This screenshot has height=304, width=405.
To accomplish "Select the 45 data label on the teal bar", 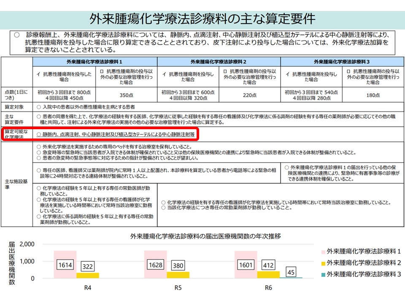I will pos(292,271).
